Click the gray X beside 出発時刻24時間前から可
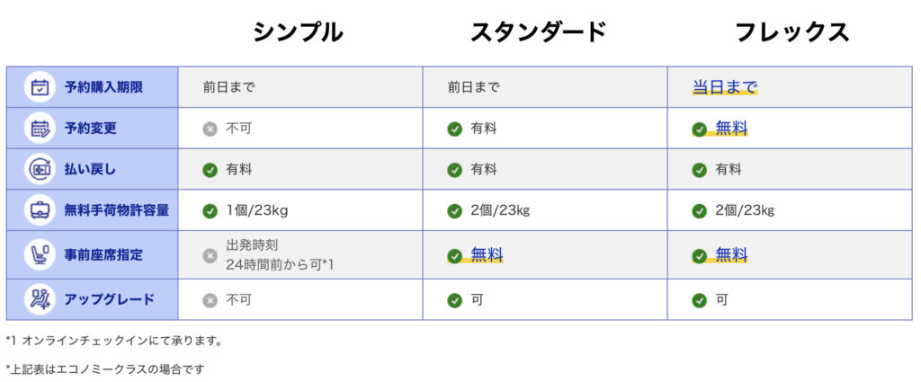The width and height of the screenshot is (921, 382). click(x=210, y=256)
